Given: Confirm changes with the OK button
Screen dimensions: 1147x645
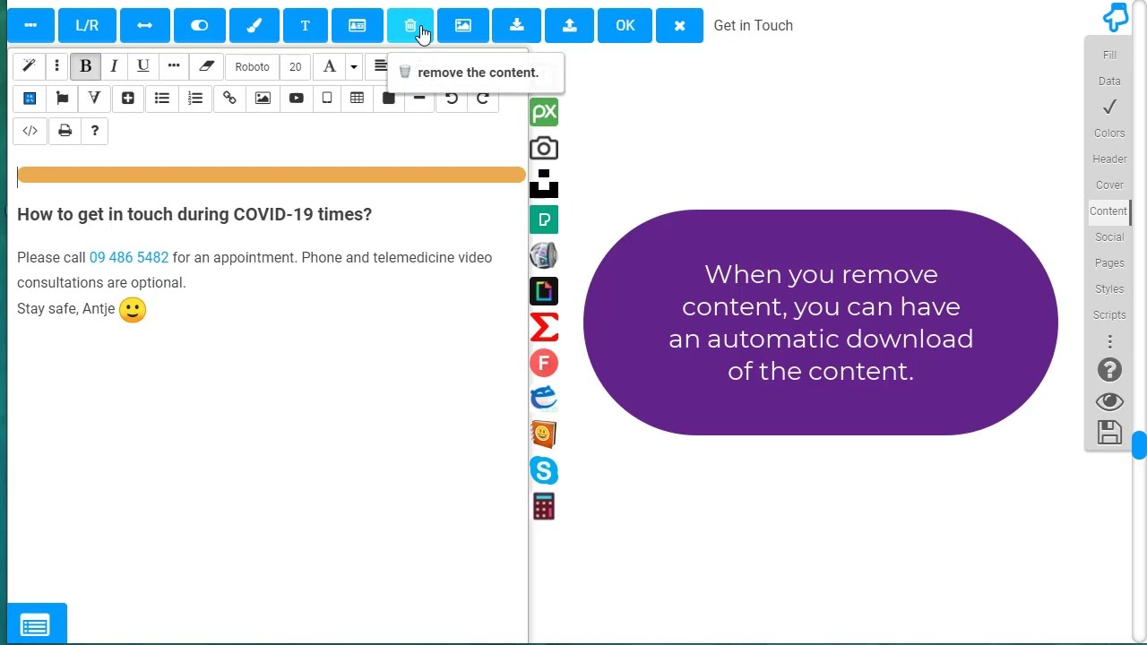Looking at the screenshot, I should 625,26.
